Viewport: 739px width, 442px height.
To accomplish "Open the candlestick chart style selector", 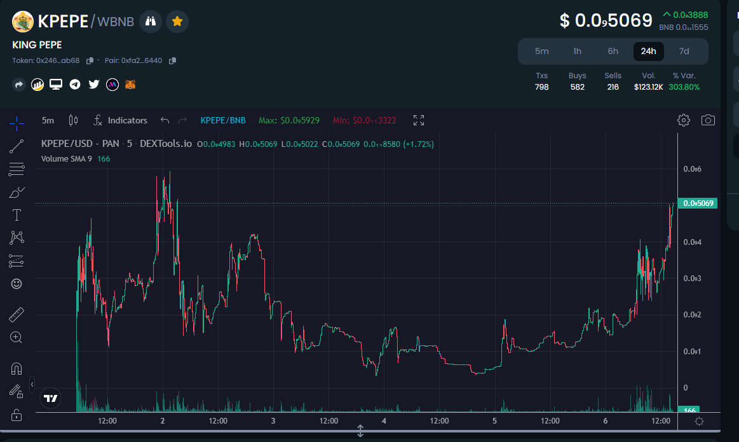I will click(x=73, y=120).
